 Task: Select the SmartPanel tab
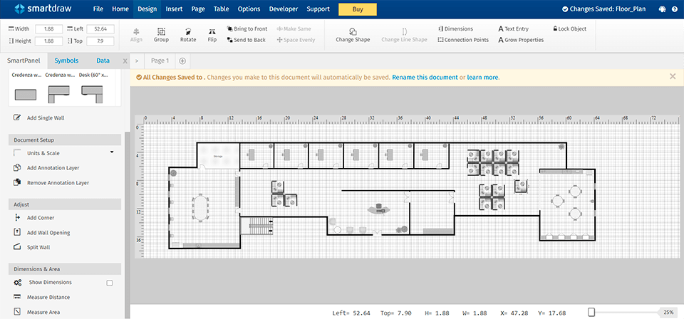(24, 61)
